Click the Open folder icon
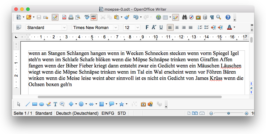The image size is (266, 134). click(x=29, y=17)
